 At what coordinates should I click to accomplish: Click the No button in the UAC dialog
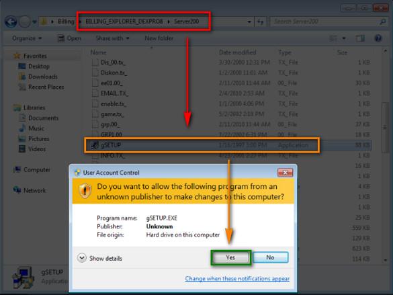(x=270, y=257)
